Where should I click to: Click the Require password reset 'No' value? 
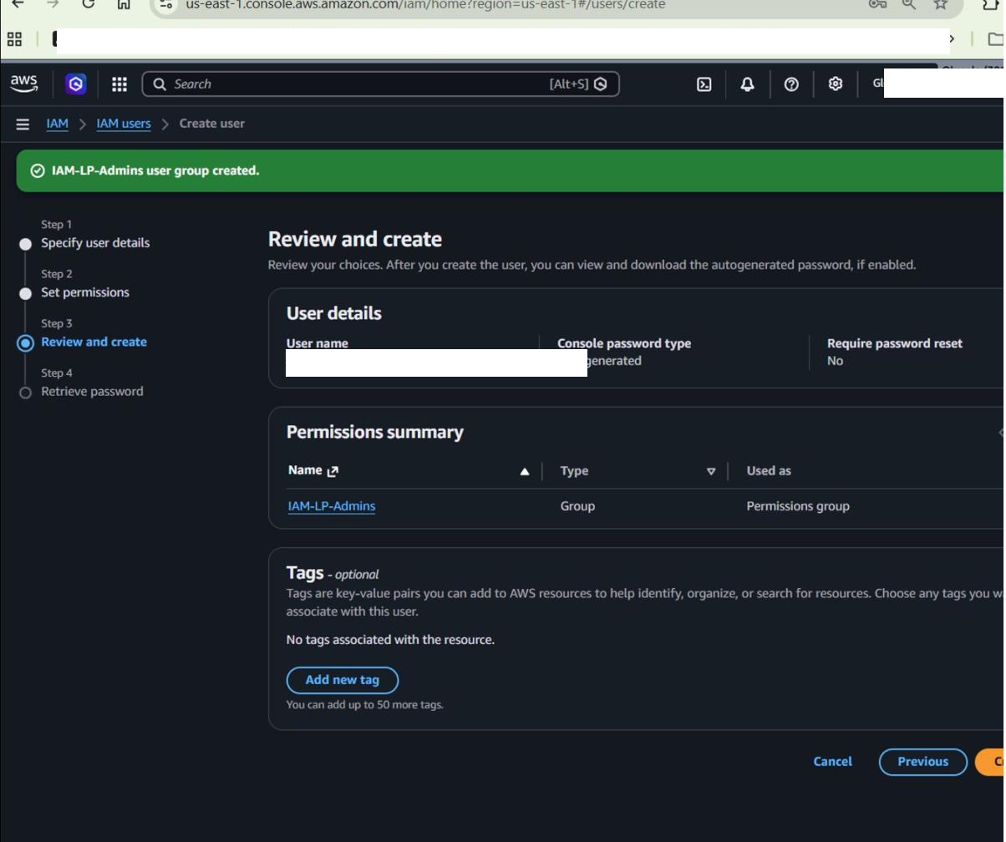coord(835,361)
